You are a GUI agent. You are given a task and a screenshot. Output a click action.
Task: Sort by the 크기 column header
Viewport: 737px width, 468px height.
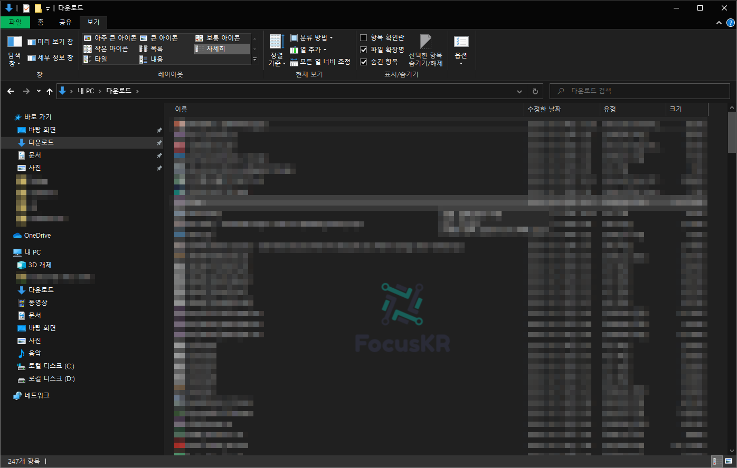687,109
